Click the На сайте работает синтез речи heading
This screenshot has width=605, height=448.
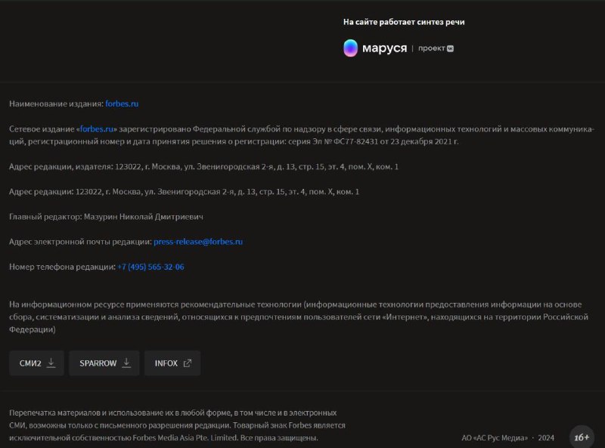click(404, 22)
